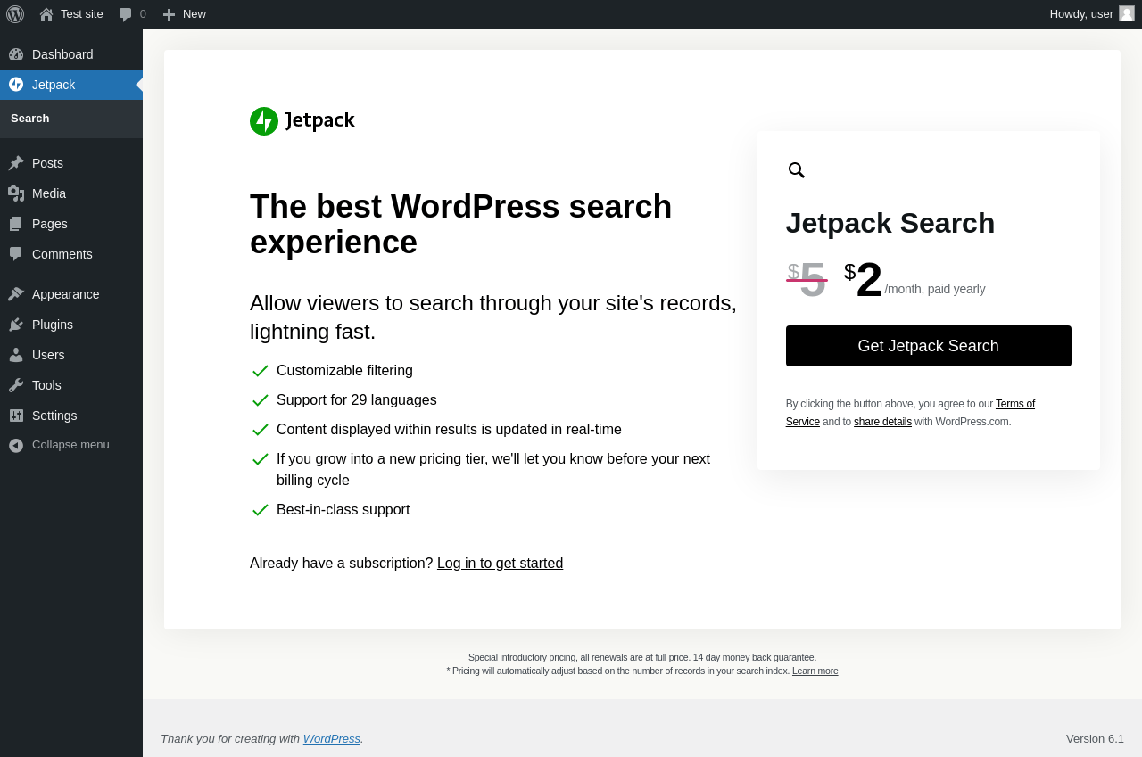The image size is (1142, 757).
Task: Open the WordPress link in footer
Action: click(x=332, y=739)
